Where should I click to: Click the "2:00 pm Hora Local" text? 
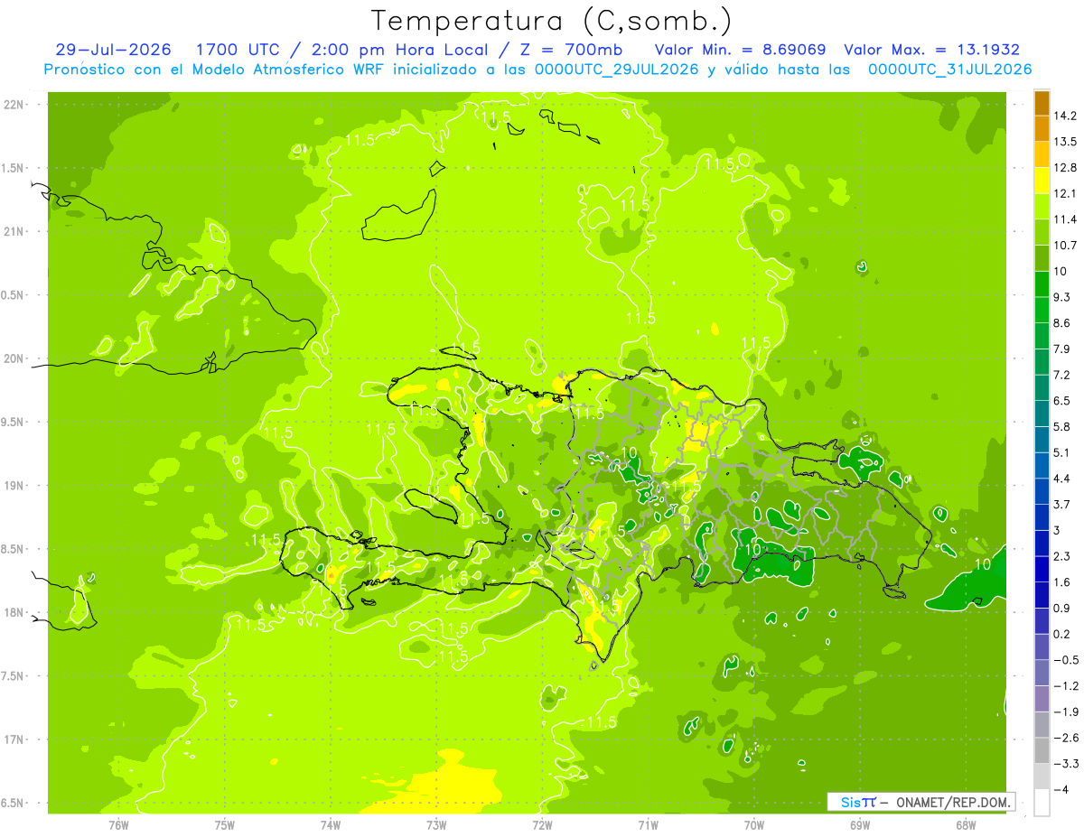(398, 50)
